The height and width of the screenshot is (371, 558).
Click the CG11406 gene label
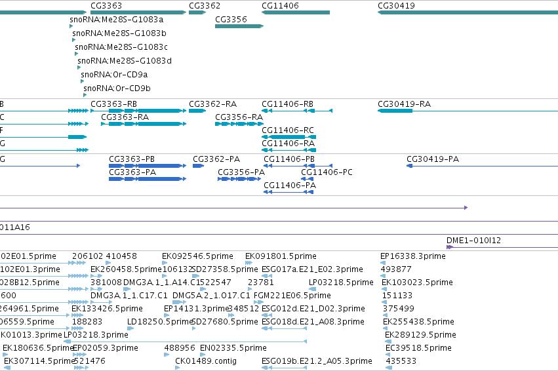pos(280,6)
